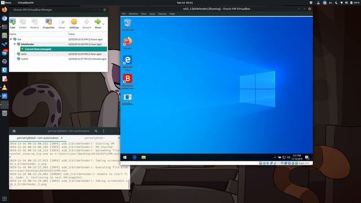Screen dimensions: 361x203
Task: Click Recycle Bin on the Windows desktop
Action: click(127, 25)
